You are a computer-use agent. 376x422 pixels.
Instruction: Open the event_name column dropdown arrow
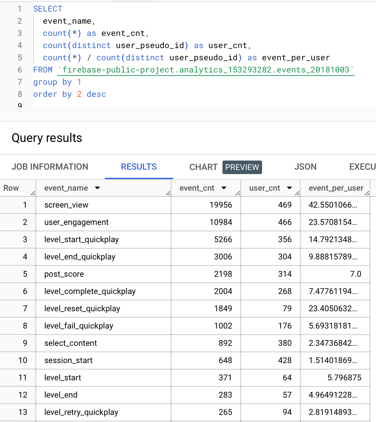pos(97,188)
